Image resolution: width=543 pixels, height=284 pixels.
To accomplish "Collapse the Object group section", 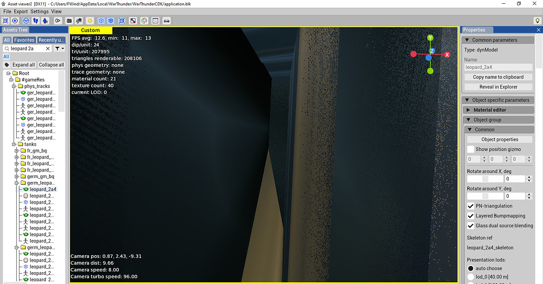I will (x=498, y=119).
